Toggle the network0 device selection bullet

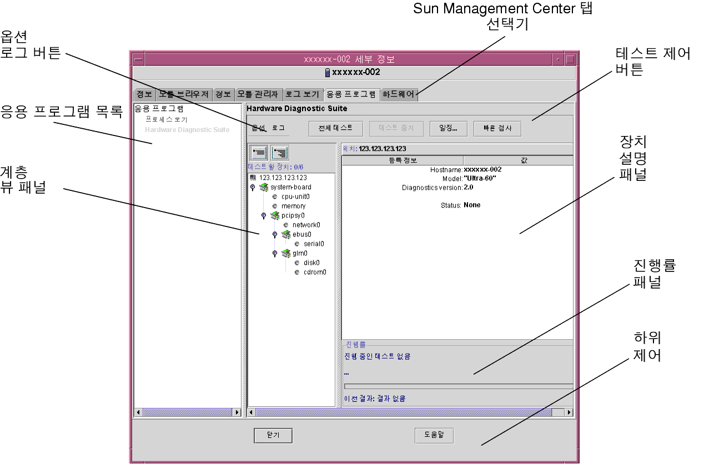point(286,225)
